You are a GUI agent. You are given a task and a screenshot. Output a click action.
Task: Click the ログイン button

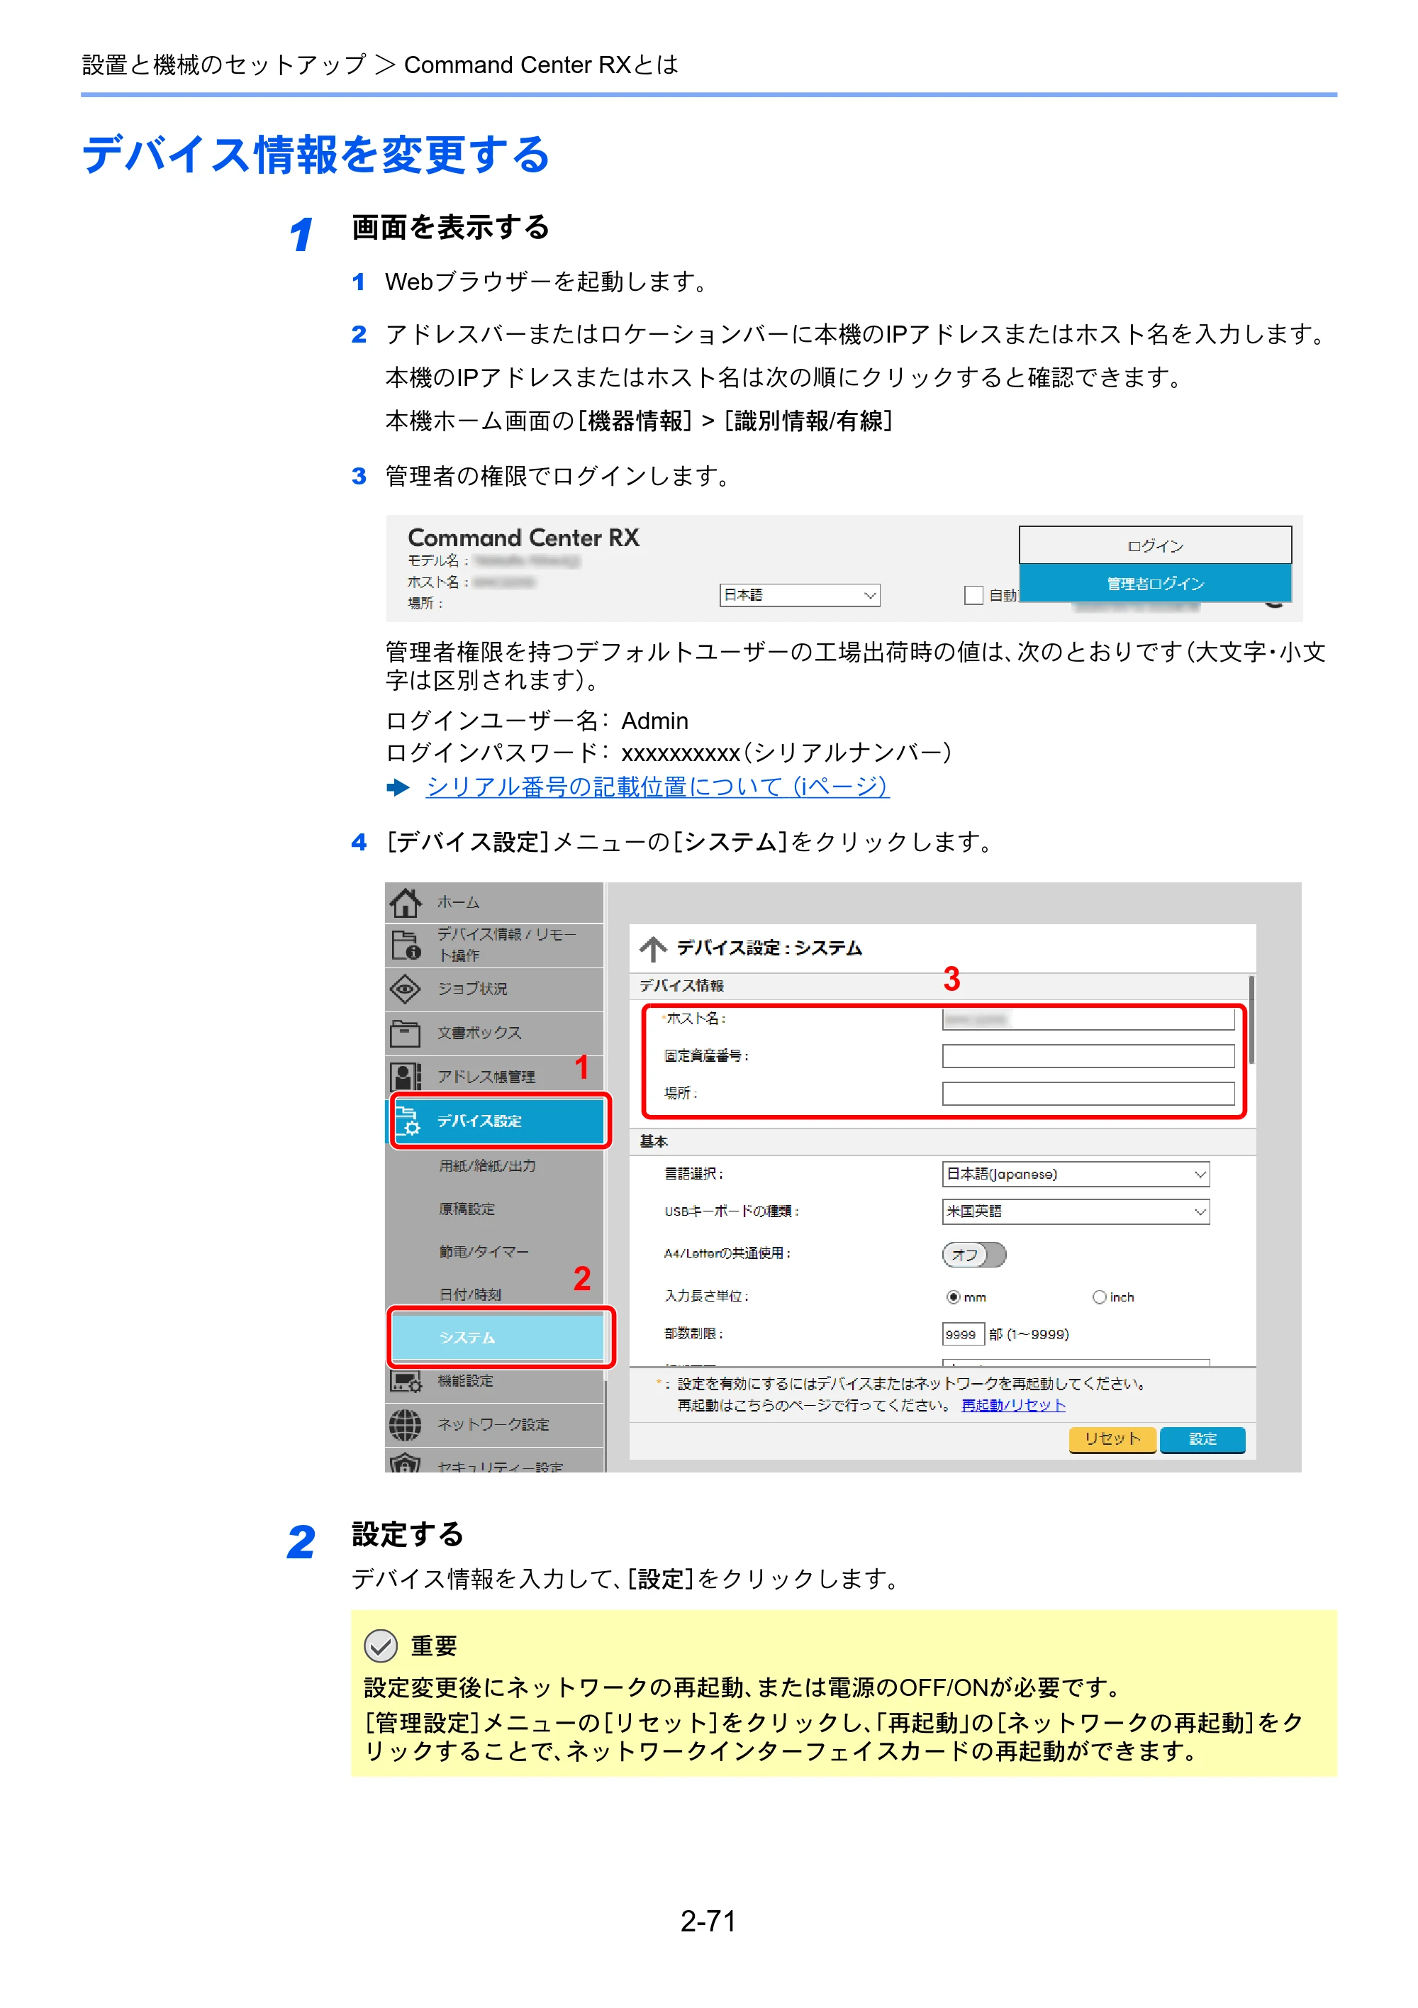[1155, 545]
